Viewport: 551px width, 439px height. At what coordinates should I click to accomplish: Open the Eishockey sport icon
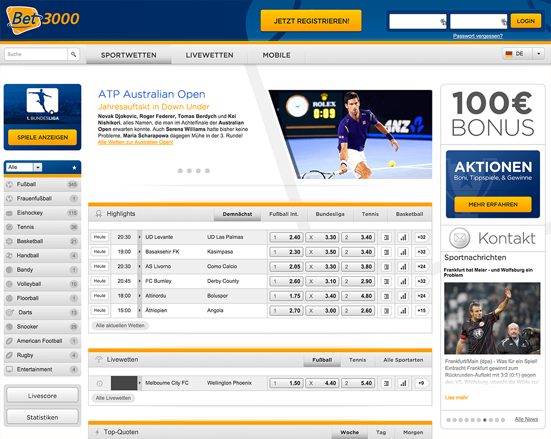[x=9, y=213]
